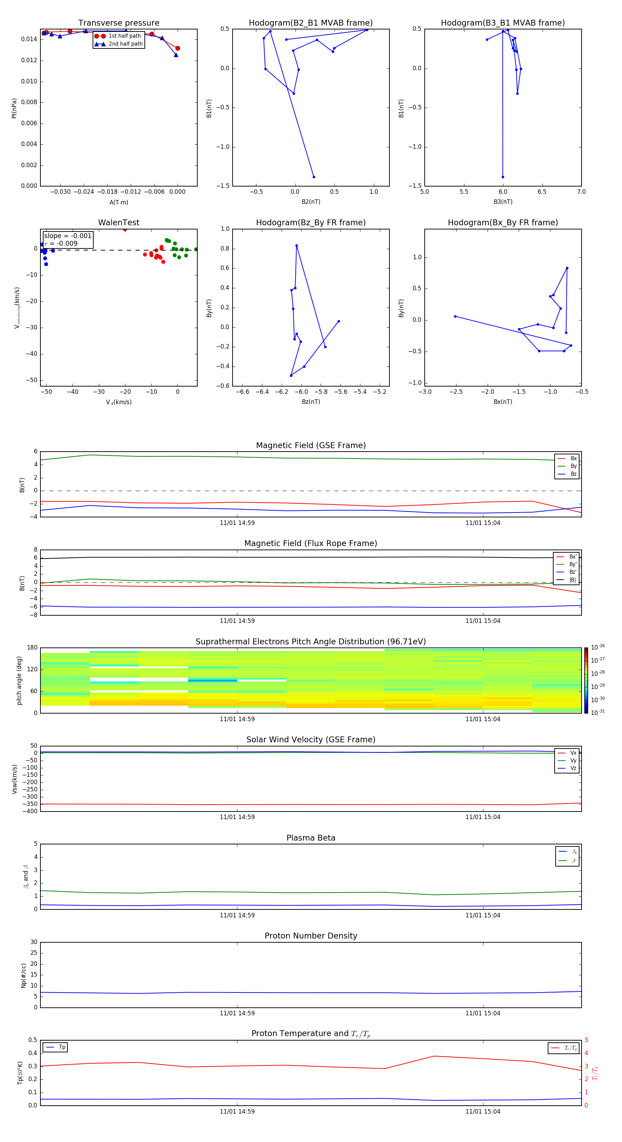622x1142 pixels.
Task: Click the 'Suprathermal Electrons Pitch Angle Distribution' title
Action: [311, 642]
